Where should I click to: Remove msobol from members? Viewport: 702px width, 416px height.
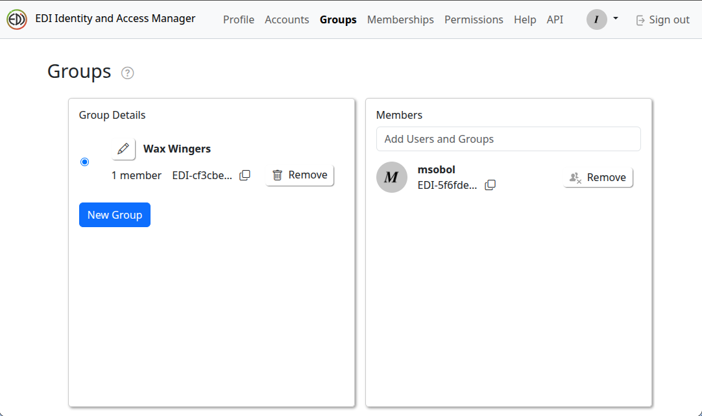[598, 177]
